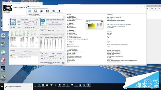Viewport: 161px width, 90px height.
Task: Open Task View from the taskbar
Action: tap(35, 87)
